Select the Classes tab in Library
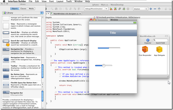The image size is (173, 110). 23,9
